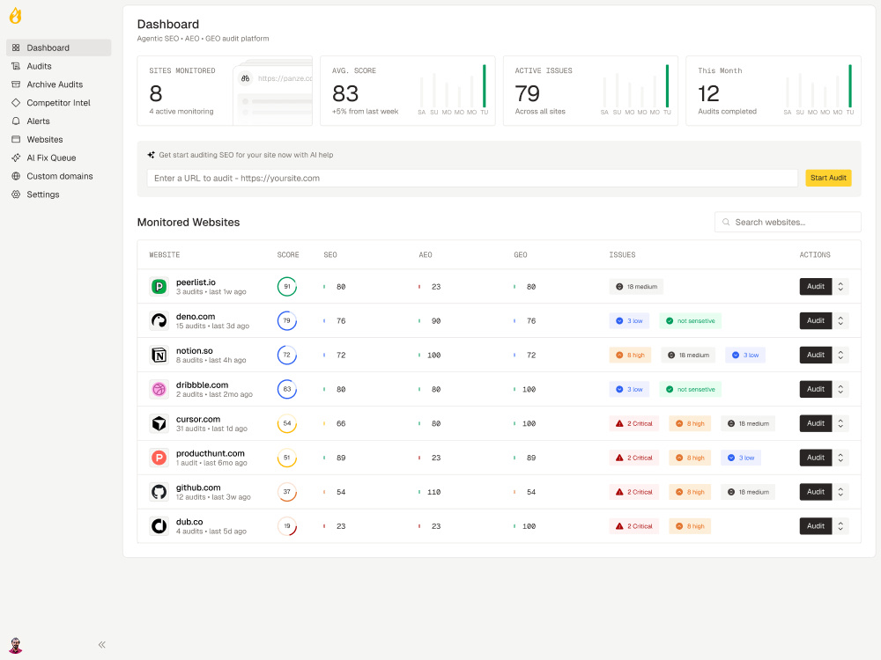Expand options for peerlist.io row
Screen dimensions: 881x660
(x=840, y=287)
